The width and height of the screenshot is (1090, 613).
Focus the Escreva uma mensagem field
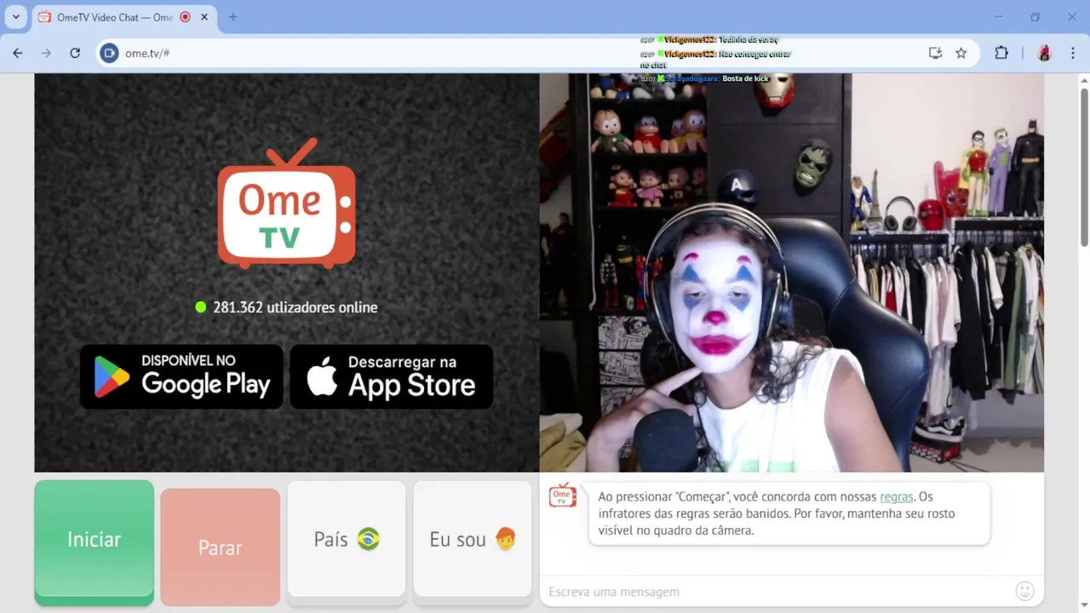tap(775, 591)
